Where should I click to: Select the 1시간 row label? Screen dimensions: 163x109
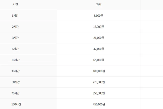tap(15, 16)
